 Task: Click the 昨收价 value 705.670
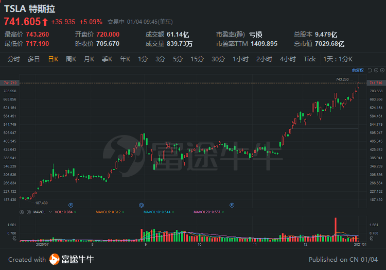[108, 44]
